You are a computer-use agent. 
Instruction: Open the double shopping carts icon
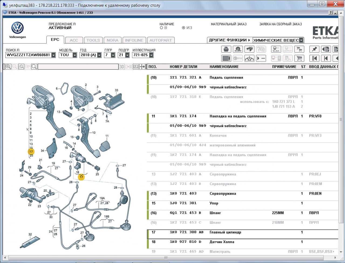pyautogui.click(x=299, y=49)
